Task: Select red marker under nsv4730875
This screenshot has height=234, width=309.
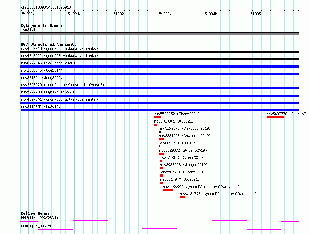Action: (161, 161)
